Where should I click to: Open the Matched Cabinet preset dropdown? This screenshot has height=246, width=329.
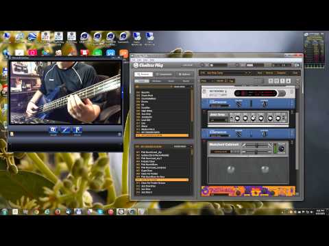(x=221, y=152)
